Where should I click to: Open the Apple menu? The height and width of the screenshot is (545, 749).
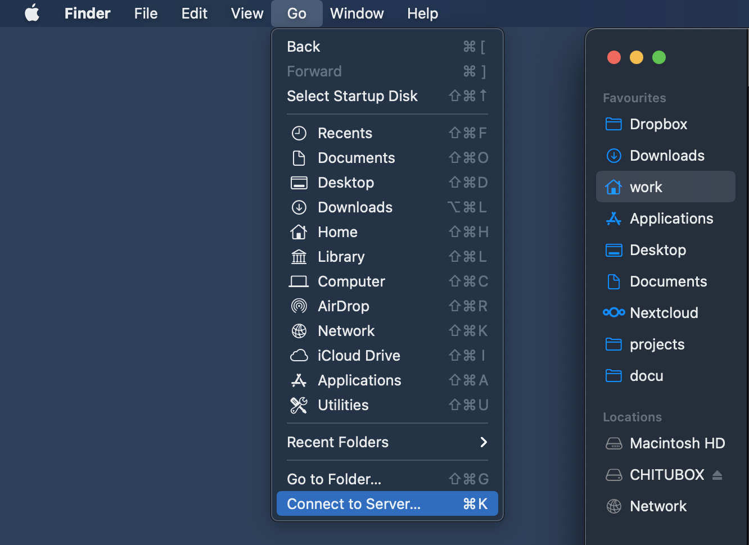coord(32,13)
